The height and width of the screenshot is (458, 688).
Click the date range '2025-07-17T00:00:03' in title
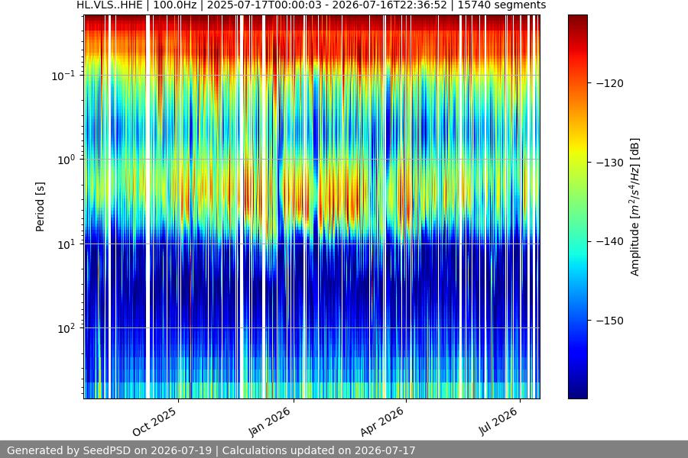click(x=265, y=5)
